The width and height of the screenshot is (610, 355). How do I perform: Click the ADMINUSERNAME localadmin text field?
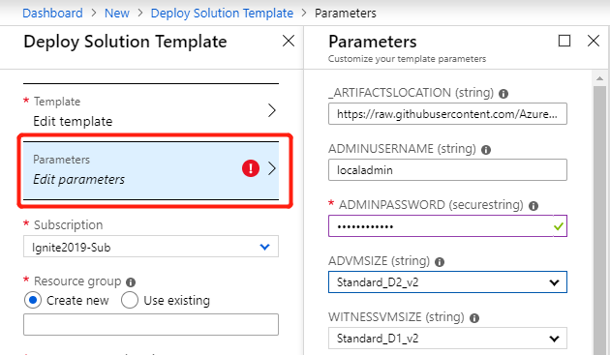447,170
